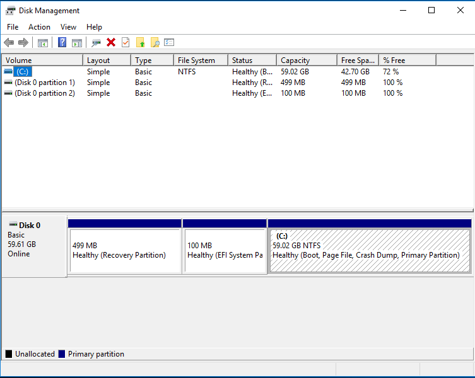Click the Disk Management title bar icon
Screen dimensions: 475x378
(10, 11)
